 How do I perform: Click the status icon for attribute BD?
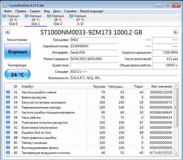(8, 148)
